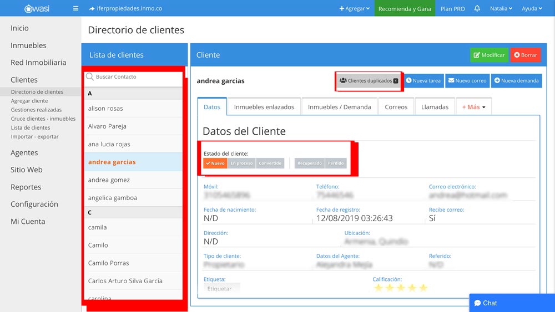Rate client with the fifth star
555x312 pixels.
[x=423, y=288]
